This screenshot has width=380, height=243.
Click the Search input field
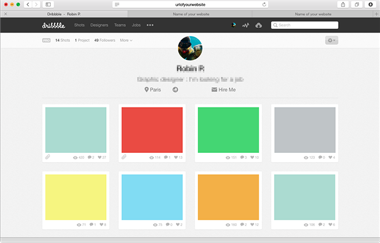click(x=305, y=25)
